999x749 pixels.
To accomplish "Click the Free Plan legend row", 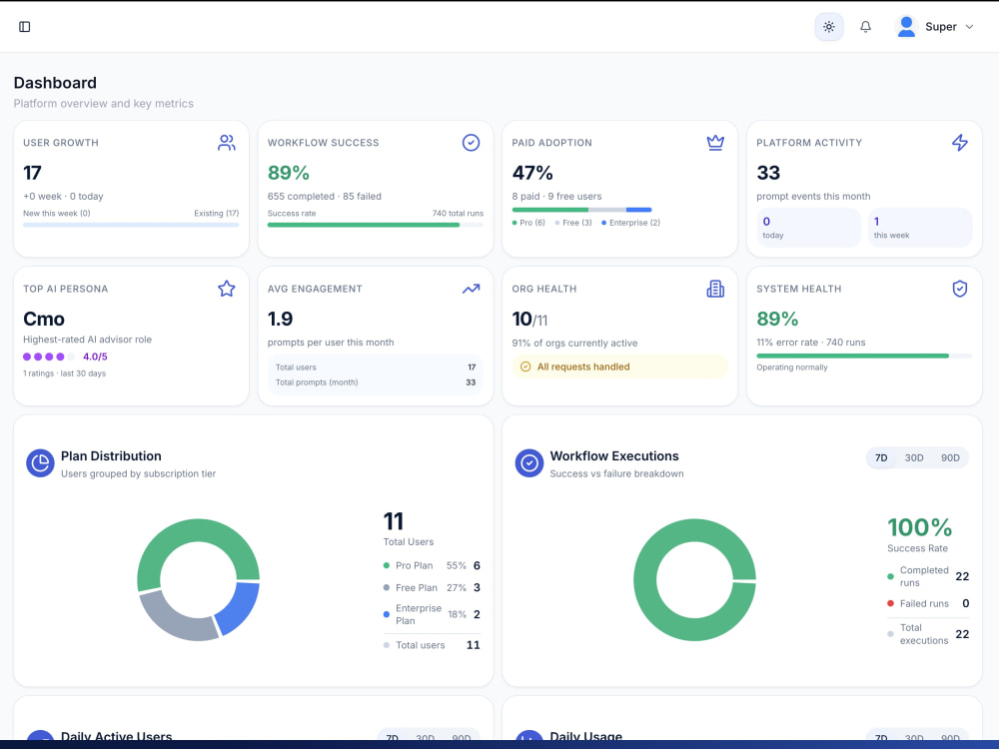I will tap(432, 588).
